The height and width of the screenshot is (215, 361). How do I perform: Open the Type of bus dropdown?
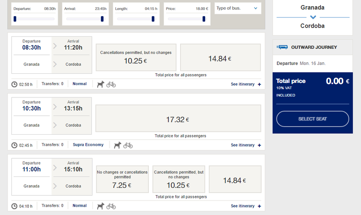237,8
